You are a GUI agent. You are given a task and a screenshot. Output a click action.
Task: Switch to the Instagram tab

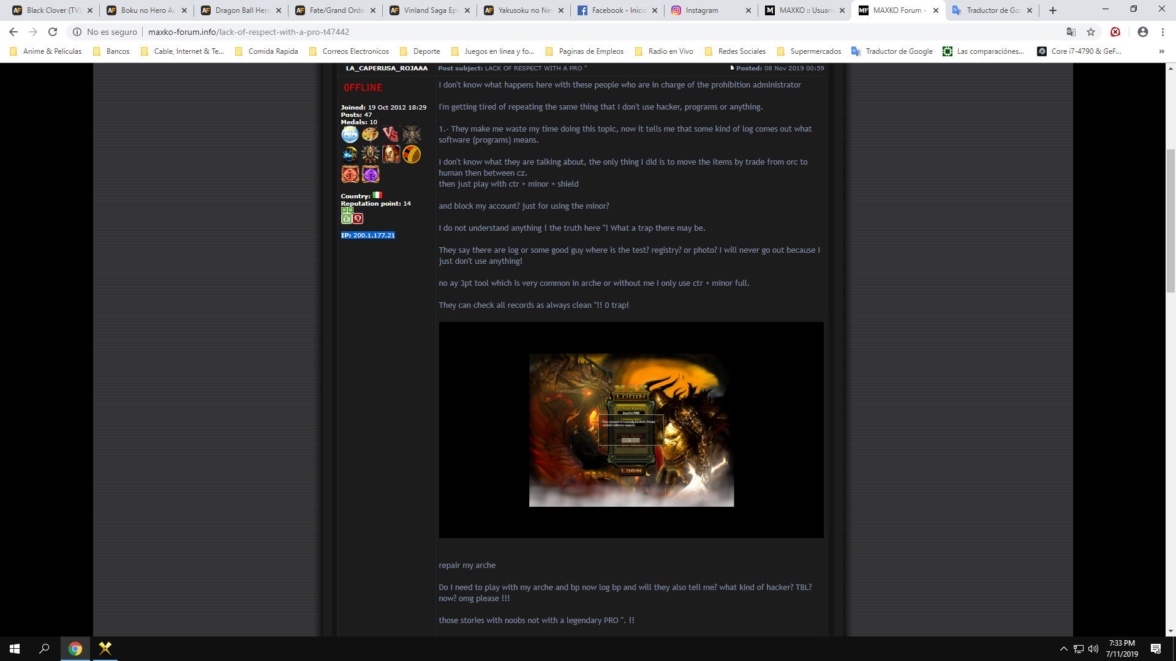tap(702, 10)
